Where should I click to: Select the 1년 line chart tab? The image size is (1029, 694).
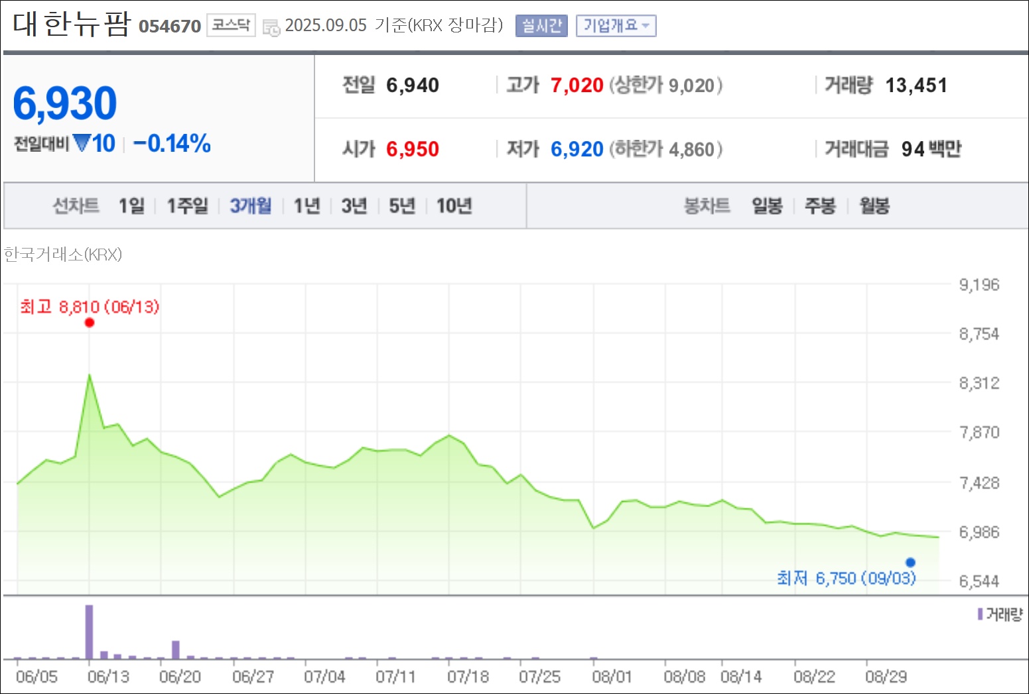point(307,206)
